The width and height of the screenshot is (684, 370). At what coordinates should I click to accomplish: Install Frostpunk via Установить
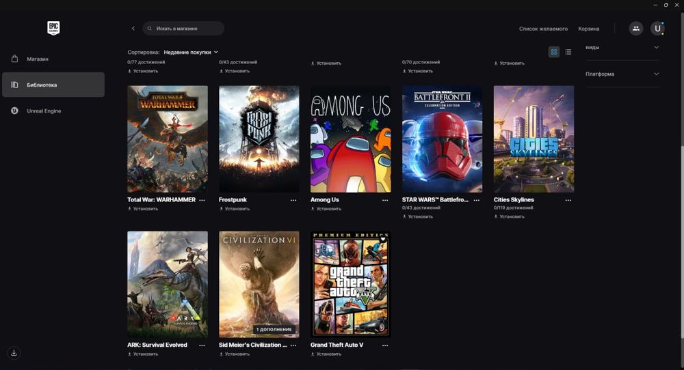pos(235,209)
